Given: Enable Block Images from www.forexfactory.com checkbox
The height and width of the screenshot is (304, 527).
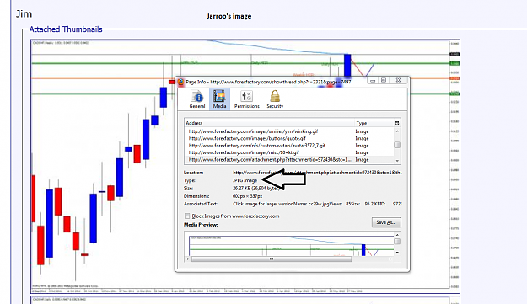Looking at the screenshot, I should 187,216.
